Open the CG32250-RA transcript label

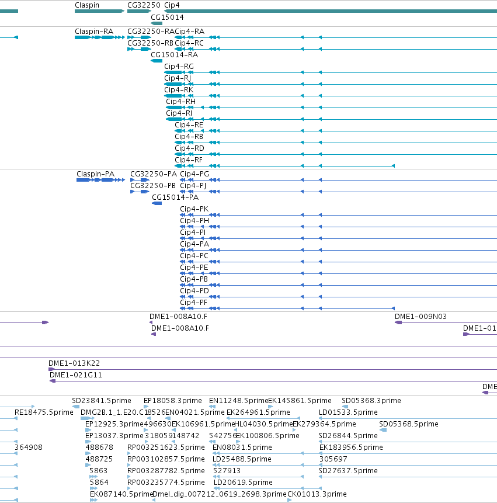tap(151, 32)
